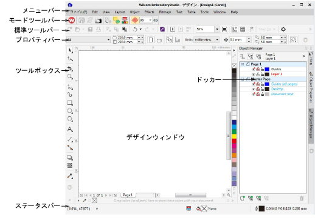Pick the red swatch in the color palette

tap(234, 141)
